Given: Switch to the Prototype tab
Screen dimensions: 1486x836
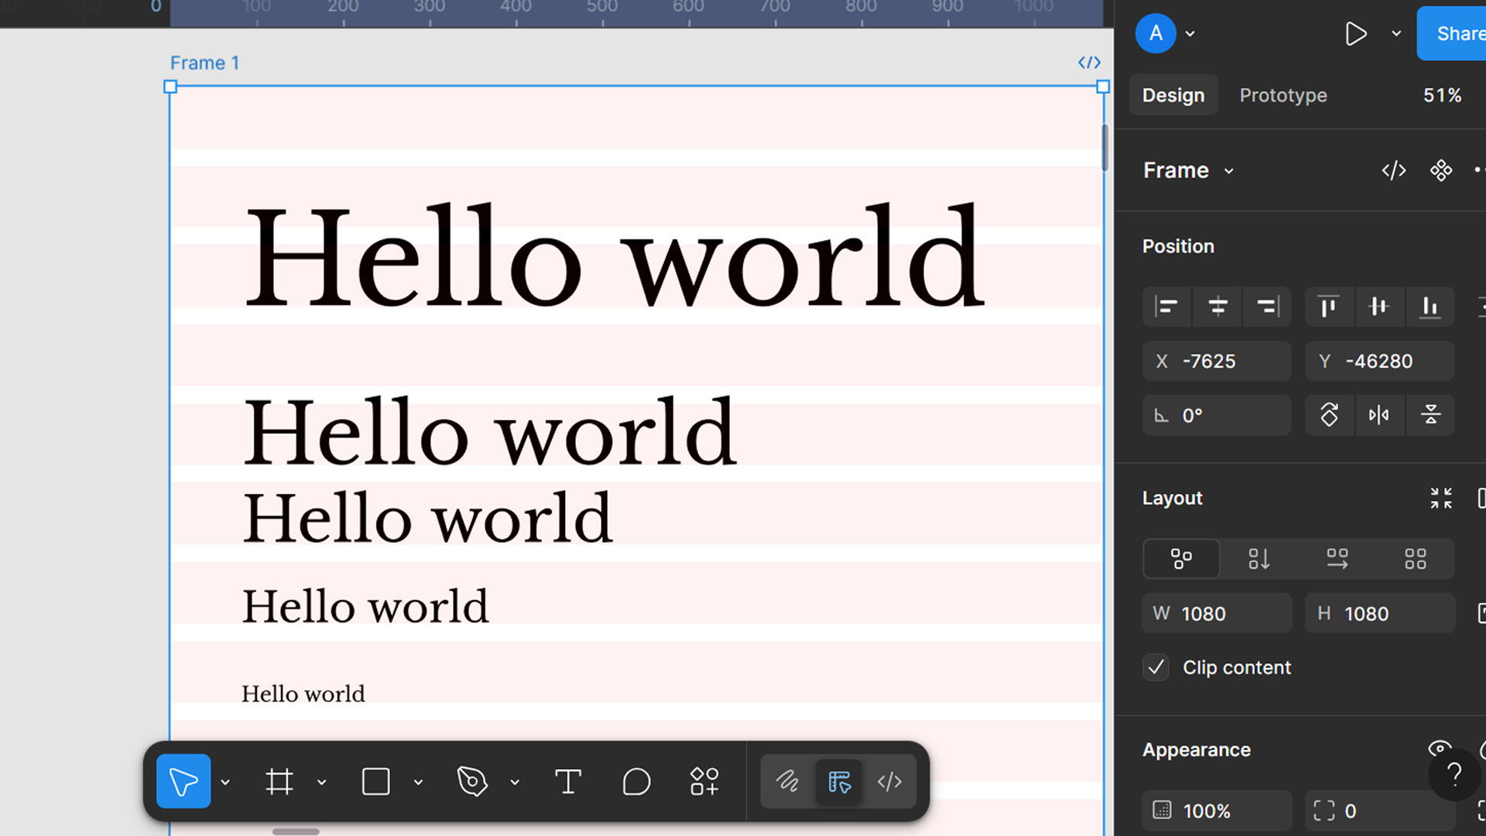Looking at the screenshot, I should pos(1283,94).
